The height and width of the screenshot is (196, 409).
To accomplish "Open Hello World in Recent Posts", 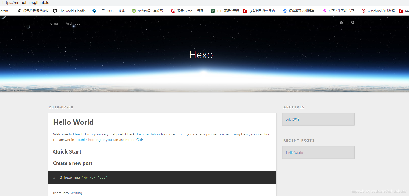I will click(294, 153).
